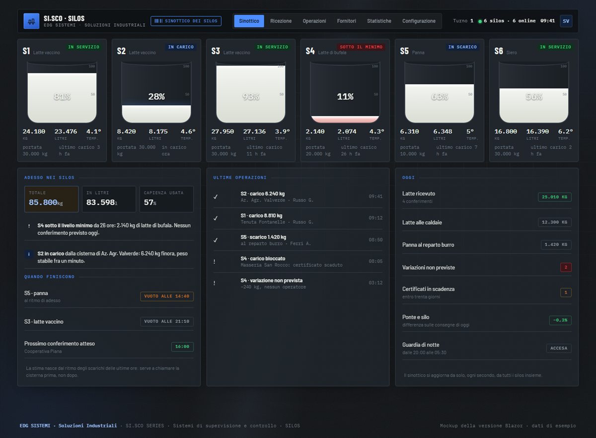Select the Fornitori tab

tap(347, 21)
